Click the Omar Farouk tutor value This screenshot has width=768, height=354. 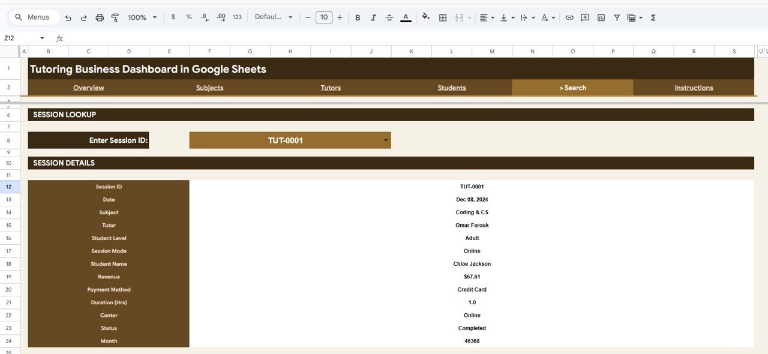472,226
